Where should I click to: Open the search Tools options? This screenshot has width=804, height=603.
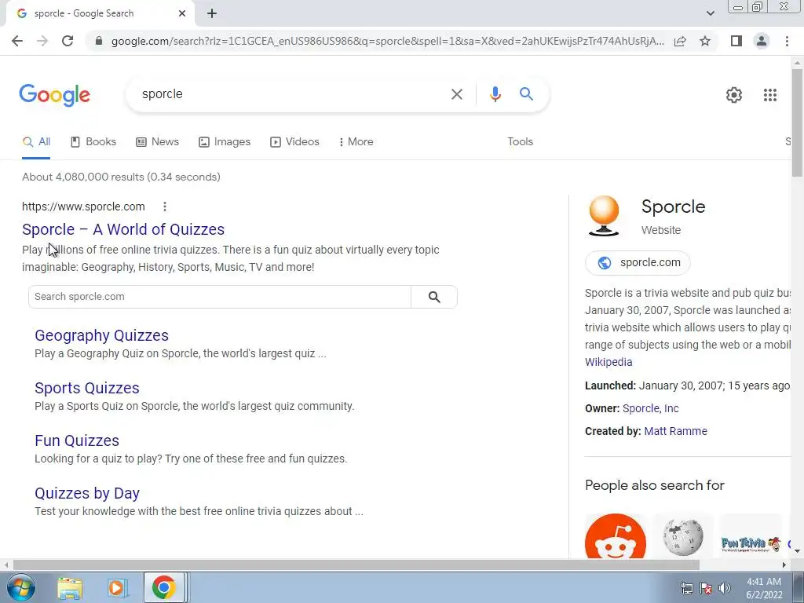(x=520, y=142)
